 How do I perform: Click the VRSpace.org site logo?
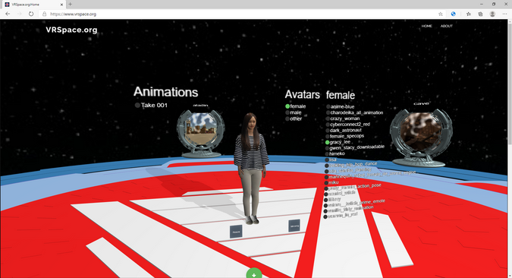[x=71, y=30]
